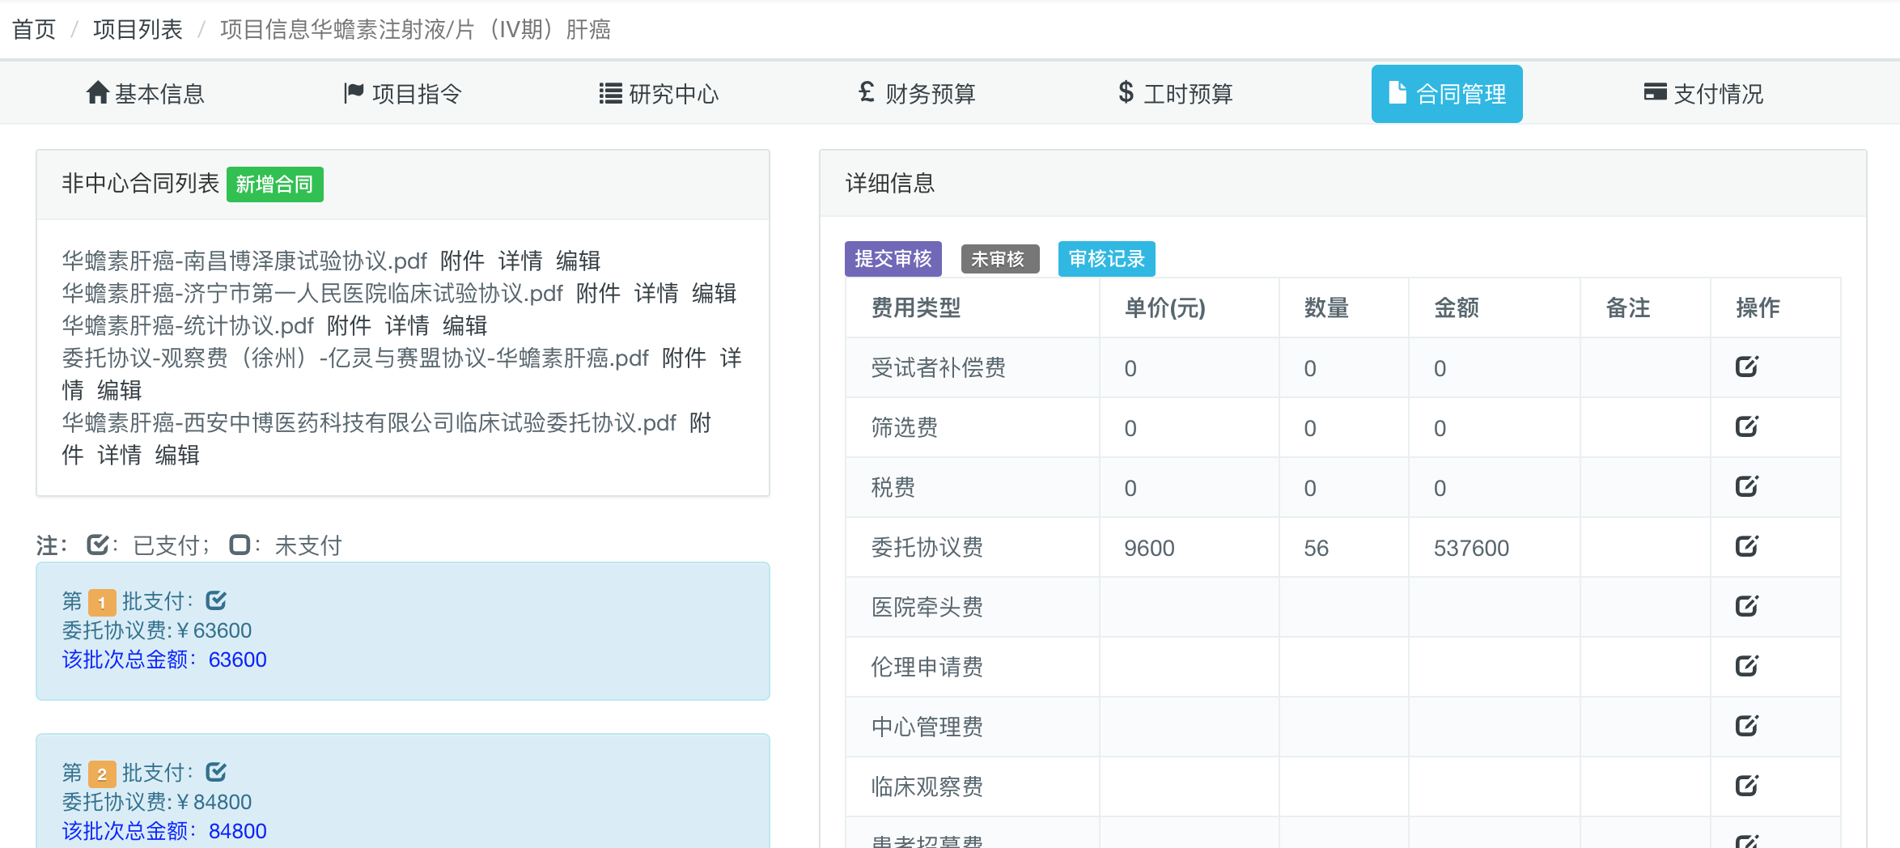Open 西安中博医药科技有限公司临床试验委托协议.pdf
The width and height of the screenshot is (1900, 848).
(x=369, y=422)
